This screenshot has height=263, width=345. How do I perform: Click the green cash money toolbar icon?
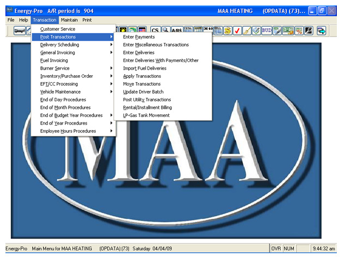click(288, 30)
